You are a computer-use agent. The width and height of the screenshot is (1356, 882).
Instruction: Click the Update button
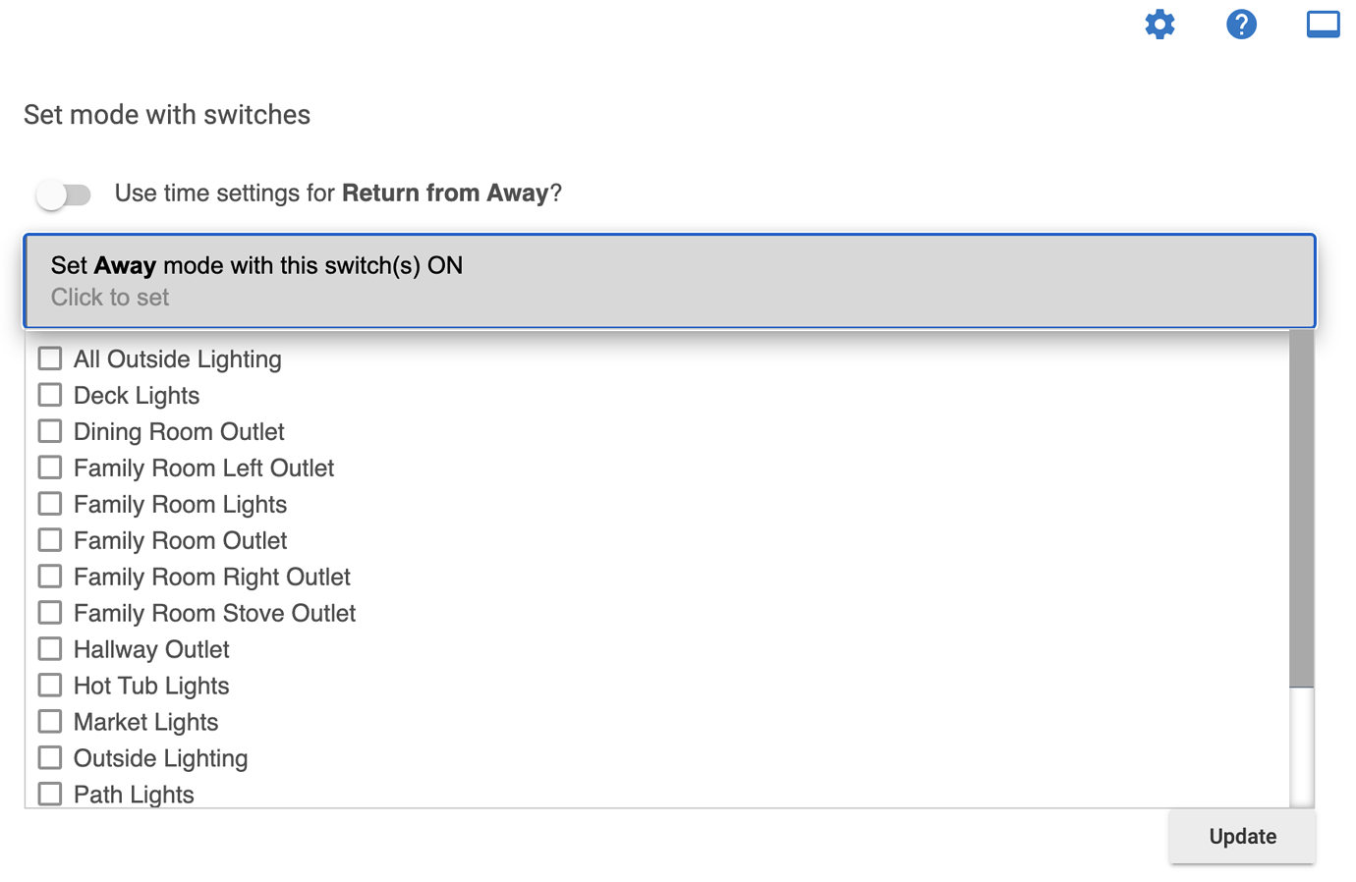tap(1242, 837)
